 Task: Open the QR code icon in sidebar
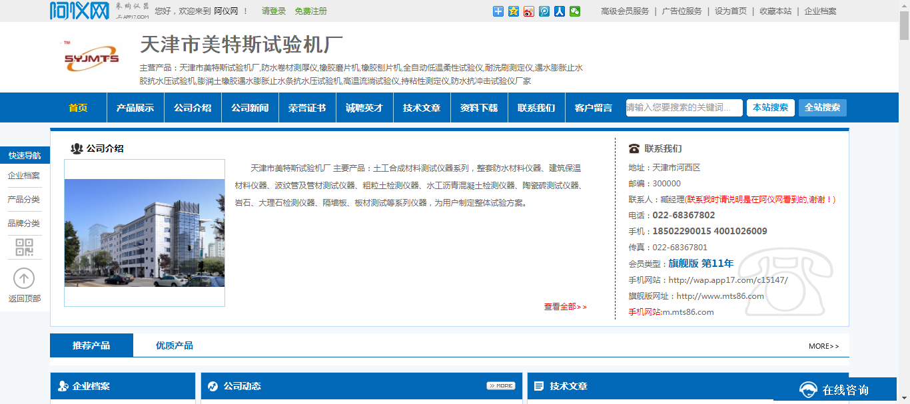click(25, 248)
